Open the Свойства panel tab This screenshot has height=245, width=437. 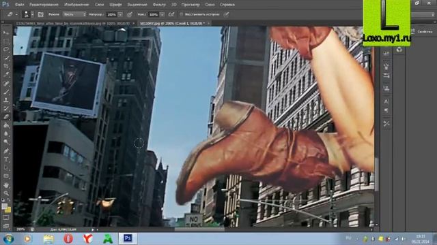point(425,32)
